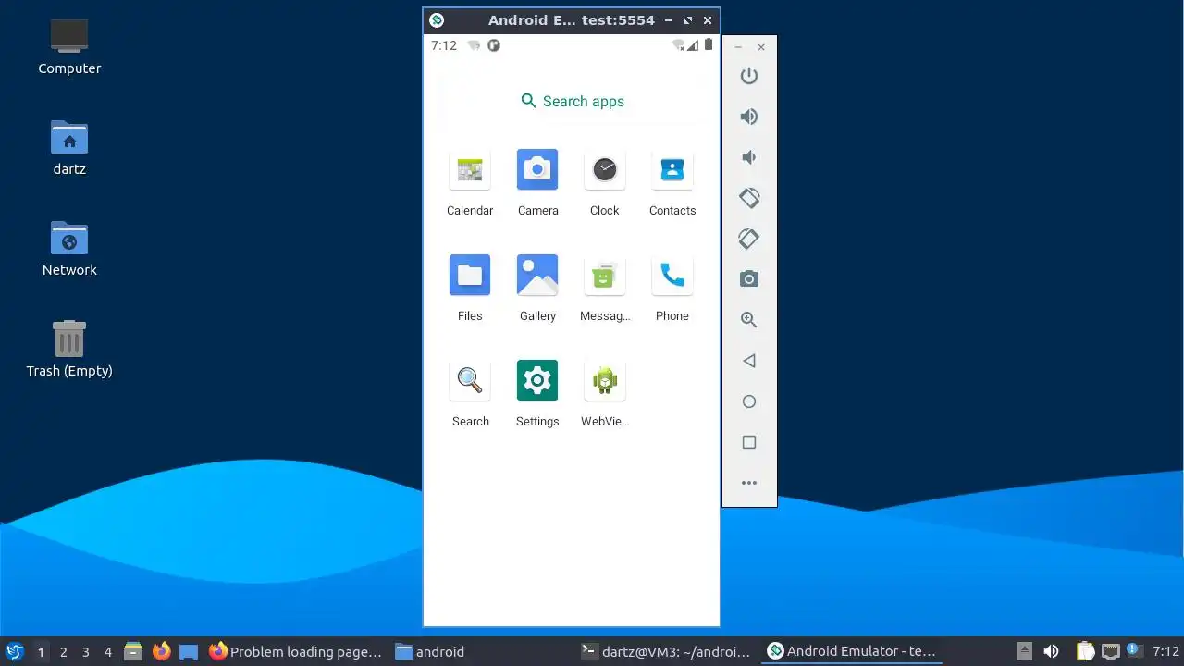Open the clipboard tray icon
This screenshot has width=1184, height=666.
coord(1085,651)
